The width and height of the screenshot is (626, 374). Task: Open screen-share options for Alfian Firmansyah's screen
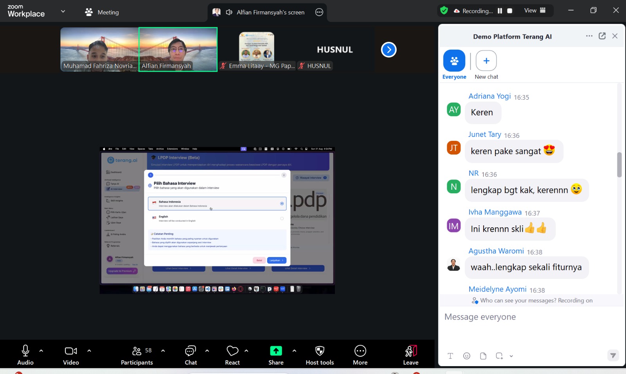point(319,12)
